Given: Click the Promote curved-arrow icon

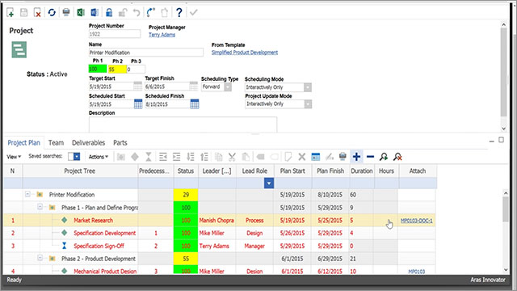Looking at the screenshot, I should [151, 13].
